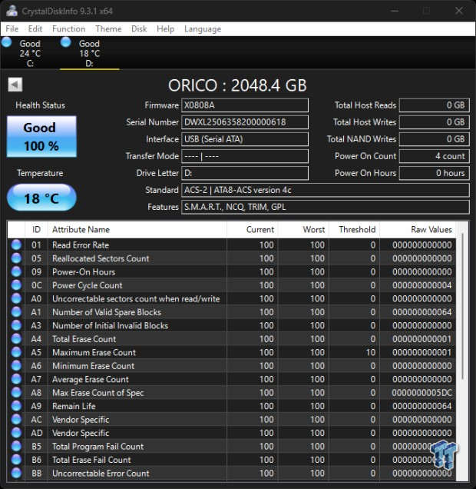Open the Function menu

pos(69,28)
